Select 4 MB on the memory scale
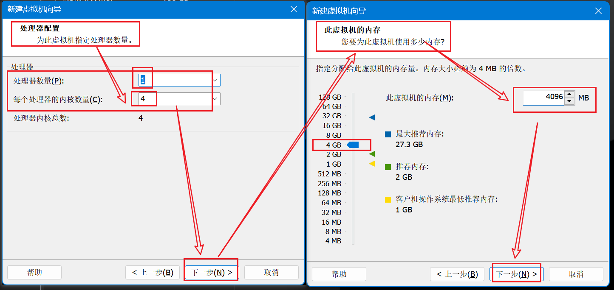 [x=333, y=241]
